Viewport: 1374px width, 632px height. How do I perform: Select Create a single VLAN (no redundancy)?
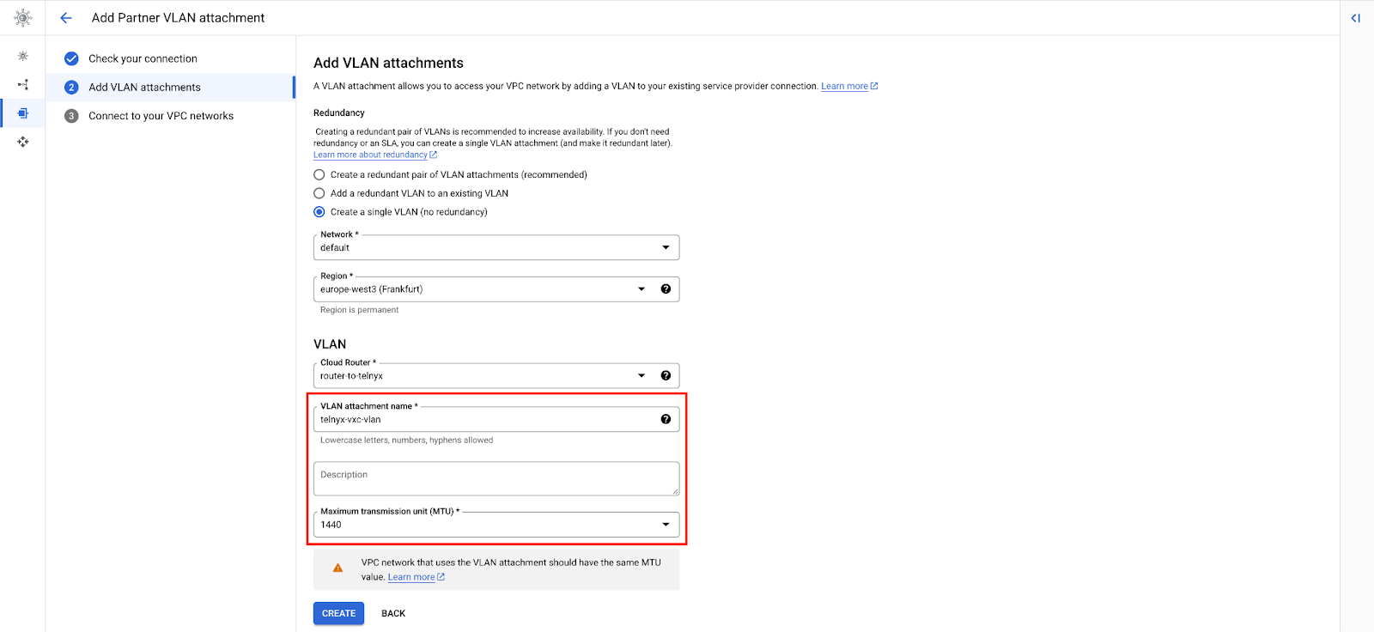coord(319,212)
